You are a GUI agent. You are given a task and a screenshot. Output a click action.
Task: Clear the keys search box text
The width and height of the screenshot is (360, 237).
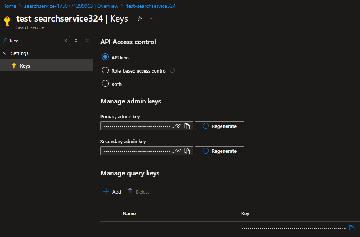pos(66,40)
